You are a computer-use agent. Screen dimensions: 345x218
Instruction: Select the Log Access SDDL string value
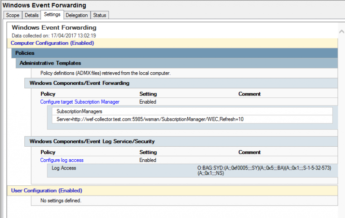point(264,170)
